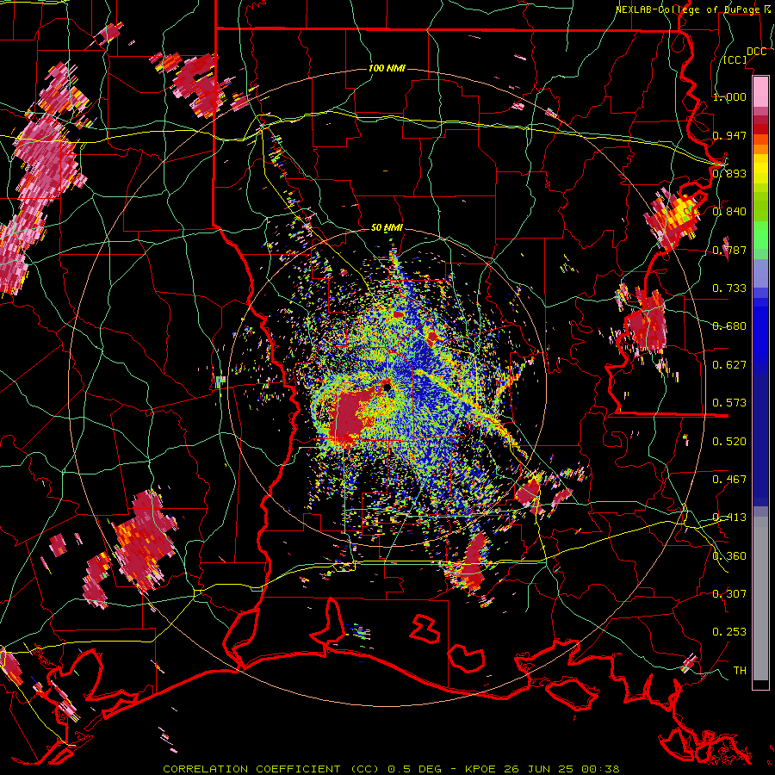Pick the yellow segment of the color bar
This screenshot has height=775, width=775.
[x=760, y=169]
